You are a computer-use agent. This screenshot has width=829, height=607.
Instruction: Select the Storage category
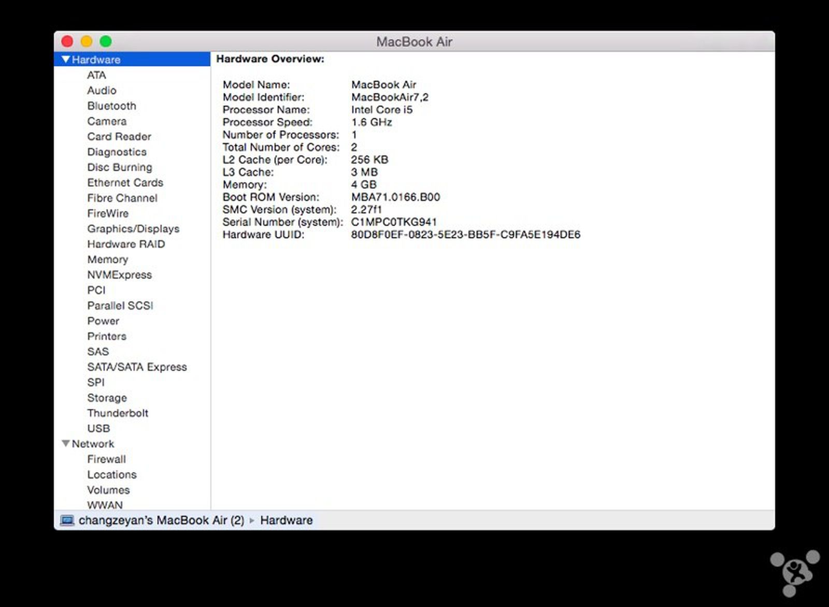107,397
